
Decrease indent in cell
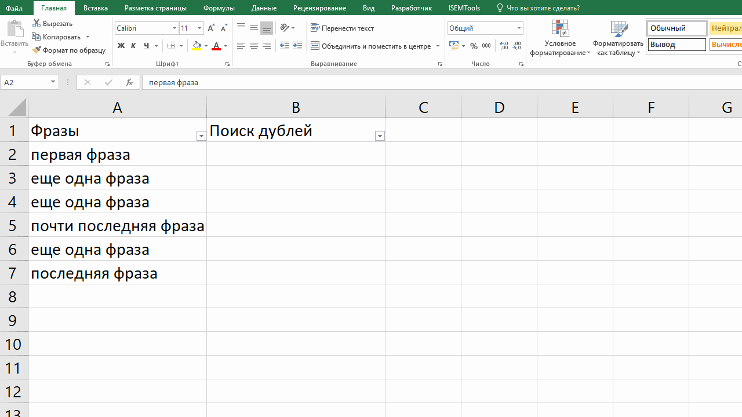click(x=285, y=46)
